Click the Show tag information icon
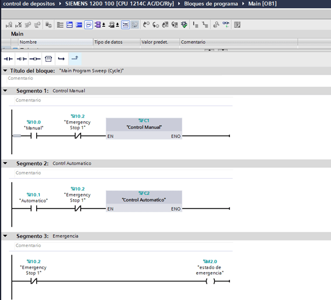331x300 pixels. 112,25
